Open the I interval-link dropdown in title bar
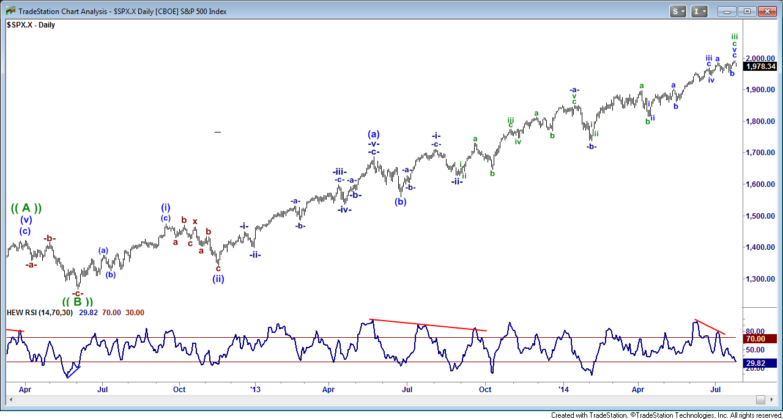 click(x=700, y=11)
